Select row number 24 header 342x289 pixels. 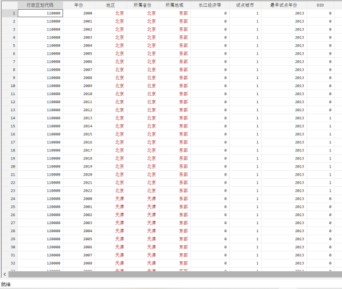click(x=10, y=199)
